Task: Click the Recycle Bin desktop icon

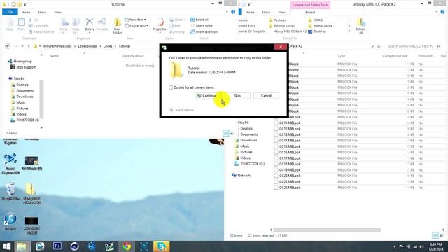Action: (x=10, y=191)
